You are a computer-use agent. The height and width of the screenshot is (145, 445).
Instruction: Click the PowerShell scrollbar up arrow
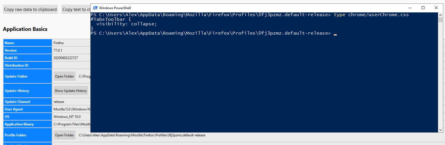click(440, 15)
